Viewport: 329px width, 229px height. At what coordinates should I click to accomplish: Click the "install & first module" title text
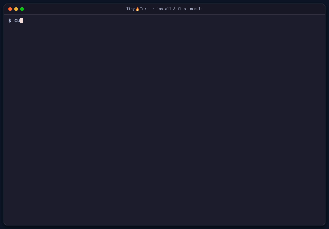[180, 9]
